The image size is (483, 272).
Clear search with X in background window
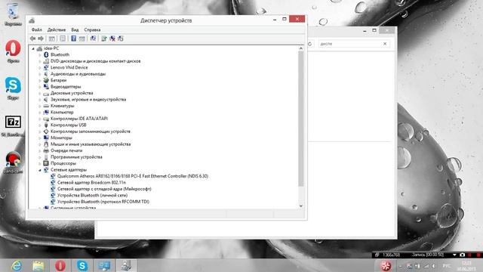pyautogui.click(x=385, y=44)
